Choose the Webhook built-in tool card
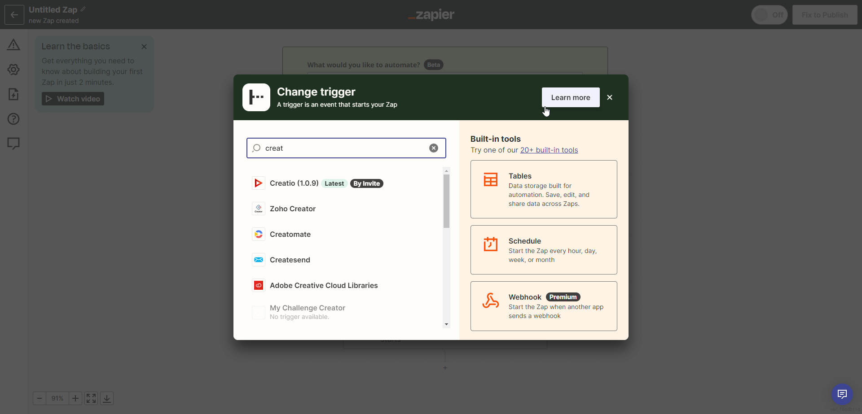Screen dimensions: 862x414 click(544, 306)
